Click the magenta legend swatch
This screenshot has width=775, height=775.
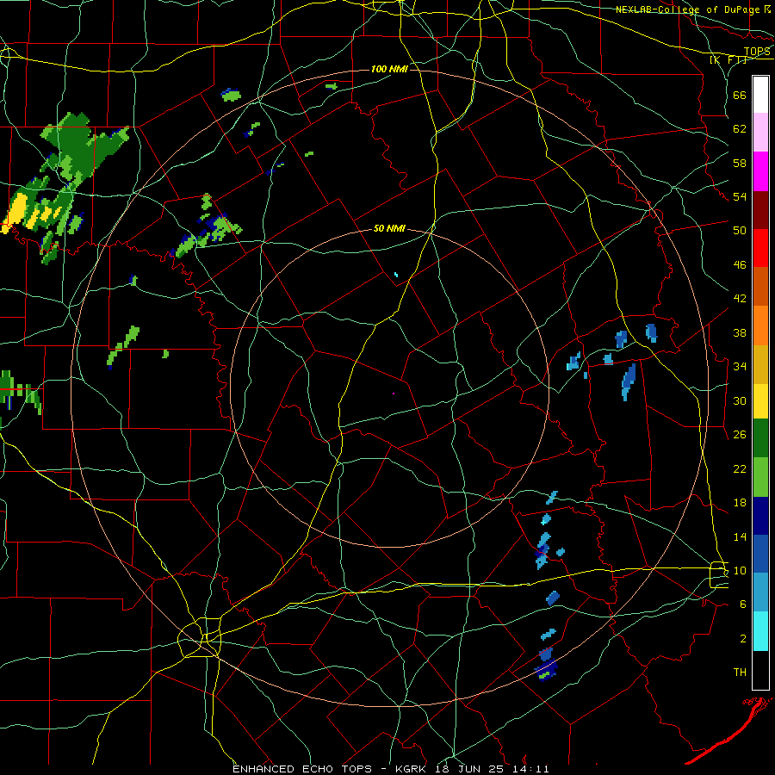[x=760, y=171]
